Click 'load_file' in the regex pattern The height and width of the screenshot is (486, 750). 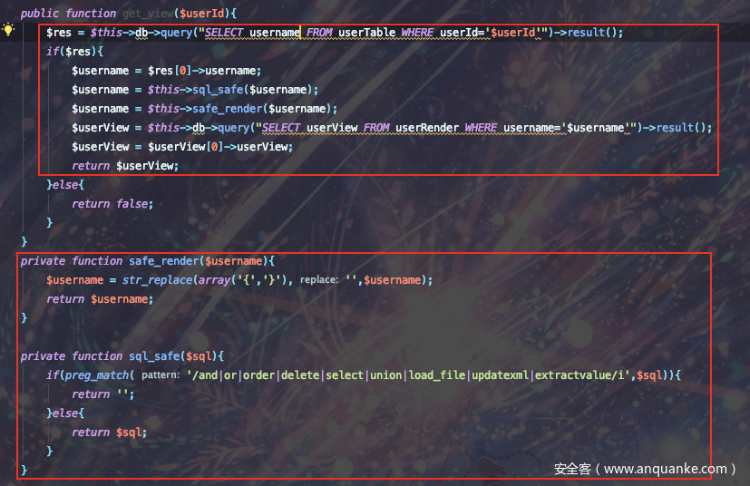click(437, 375)
